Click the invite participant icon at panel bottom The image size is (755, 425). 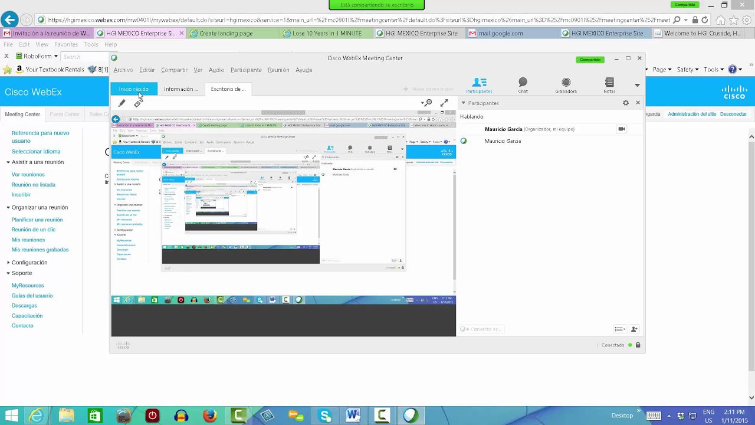coord(634,329)
